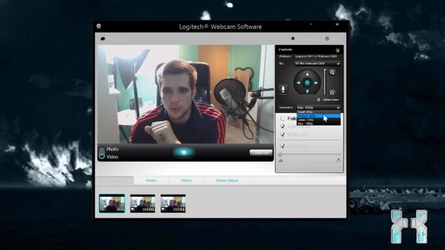Mute the microphone in the Controls panel

pos(283,89)
